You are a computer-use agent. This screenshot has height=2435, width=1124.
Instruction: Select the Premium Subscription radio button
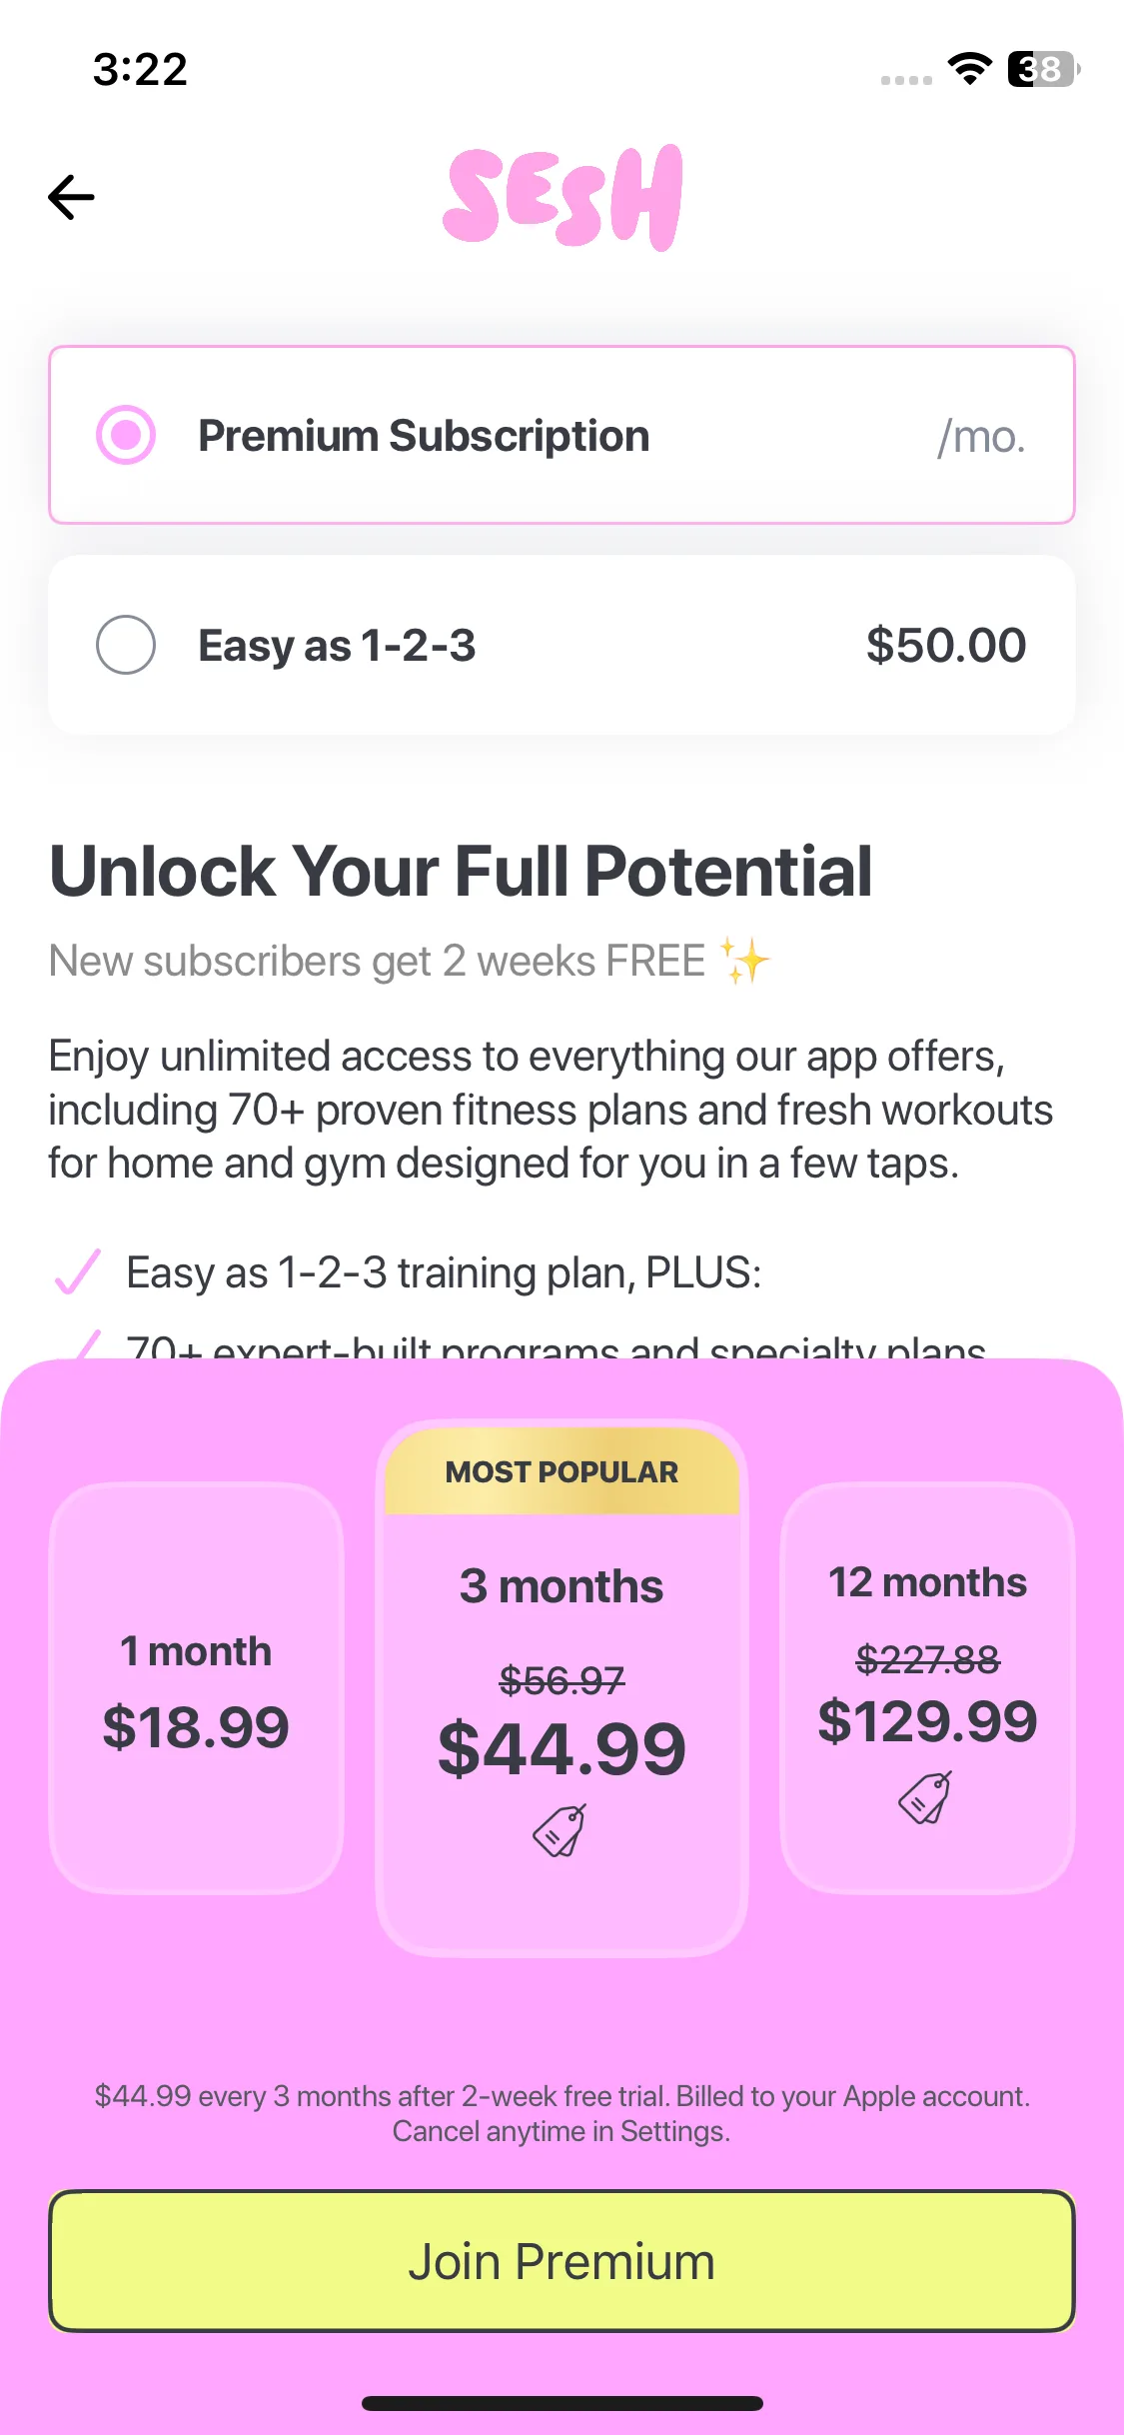pos(126,435)
